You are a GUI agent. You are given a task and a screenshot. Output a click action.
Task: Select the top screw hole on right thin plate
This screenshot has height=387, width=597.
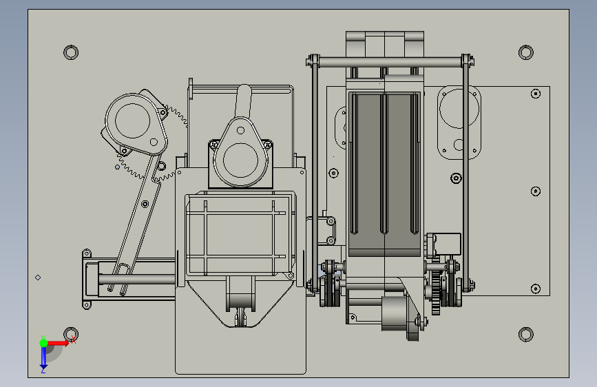pyautogui.click(x=536, y=94)
